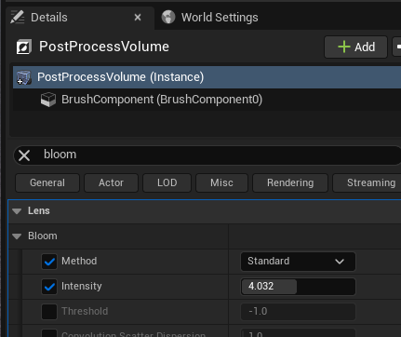Image resolution: width=401 pixels, height=337 pixels.
Task: Click the Details pencil icon
Action: click(18, 17)
